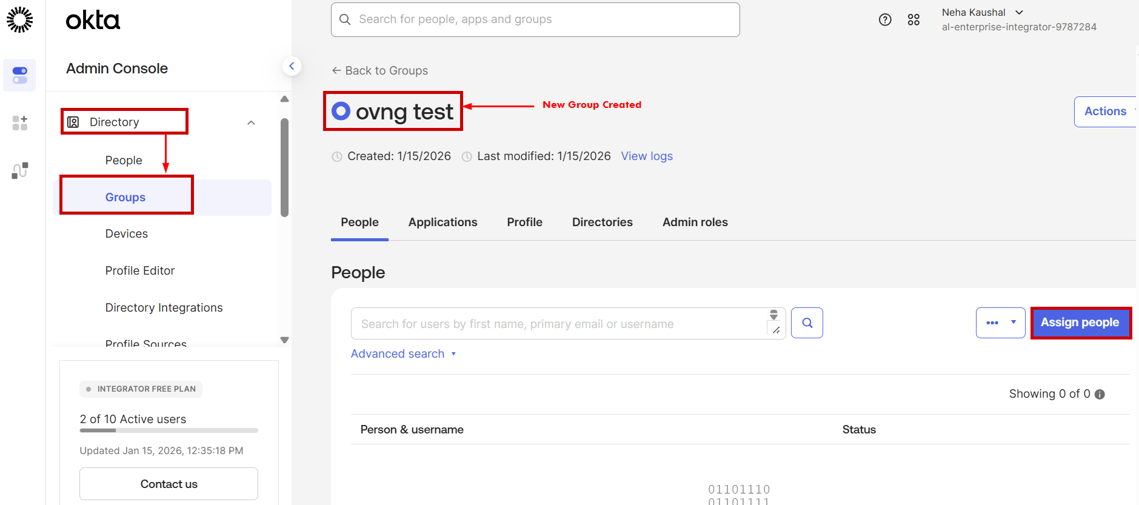Switch to the Applications tab
This screenshot has width=1139, height=505.
click(443, 222)
